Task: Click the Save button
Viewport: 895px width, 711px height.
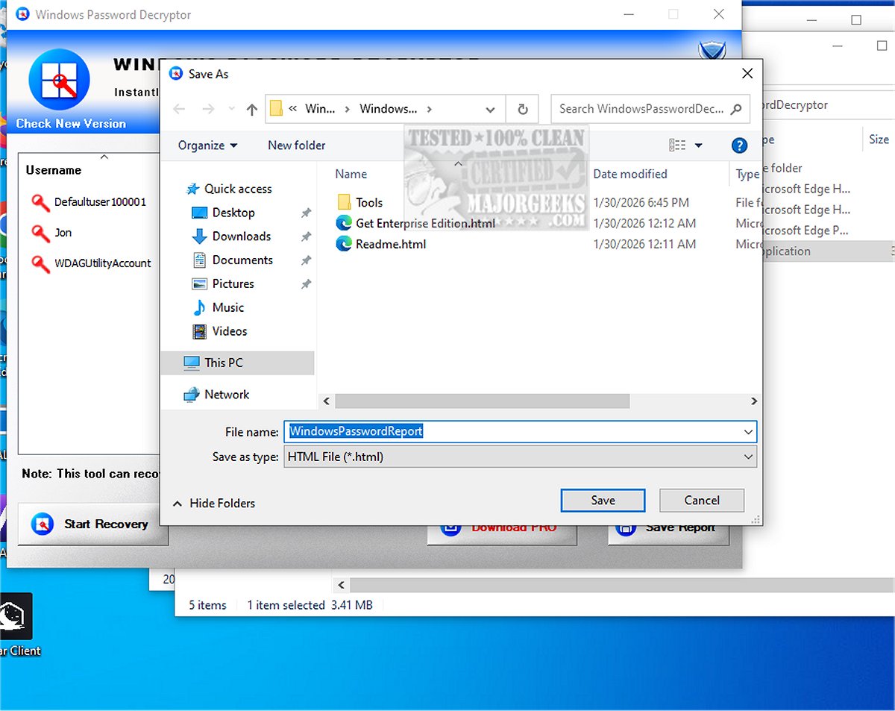Action: click(x=603, y=501)
